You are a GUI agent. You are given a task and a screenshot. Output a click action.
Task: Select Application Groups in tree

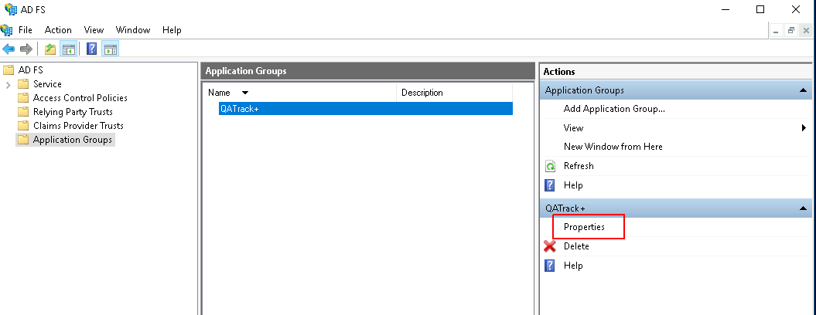(73, 140)
